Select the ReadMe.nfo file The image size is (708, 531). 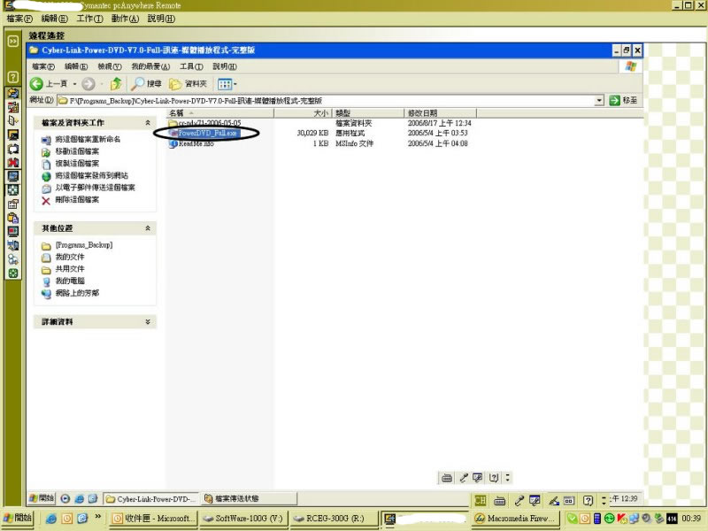coord(196,143)
